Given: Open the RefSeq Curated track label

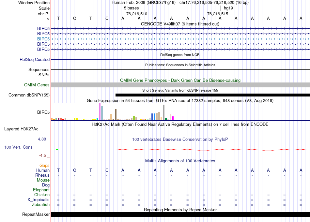Looking at the screenshot, I should [35, 59].
